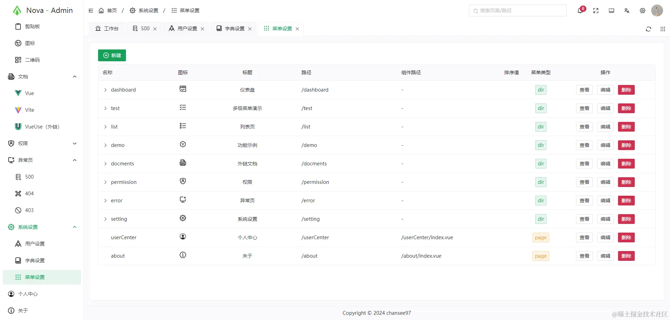Toggle fullscreen mode icon
670x320 pixels.
click(596, 10)
